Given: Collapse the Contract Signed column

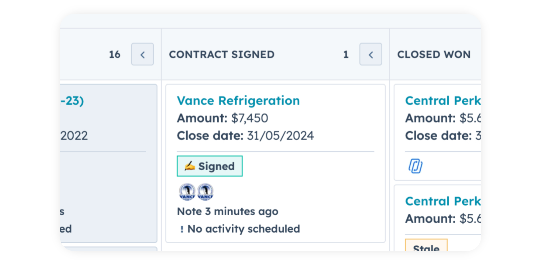Looking at the screenshot, I should (x=371, y=54).
